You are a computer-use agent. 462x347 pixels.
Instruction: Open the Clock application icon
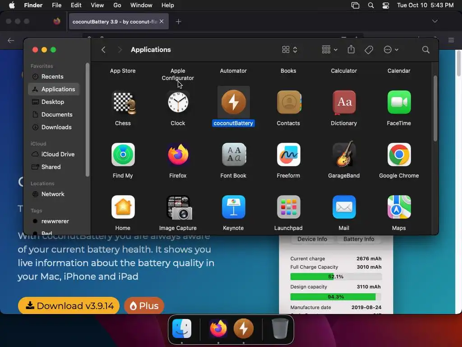178,103
